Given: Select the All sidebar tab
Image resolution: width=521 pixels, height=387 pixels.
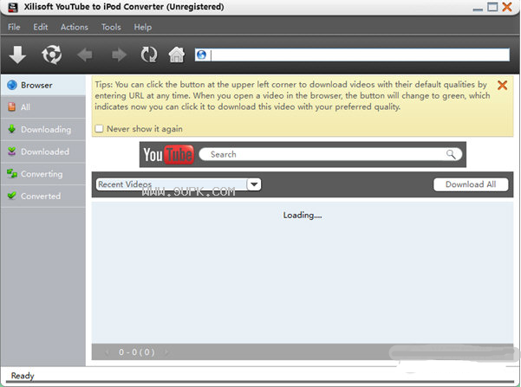Looking at the screenshot, I should tap(42, 106).
